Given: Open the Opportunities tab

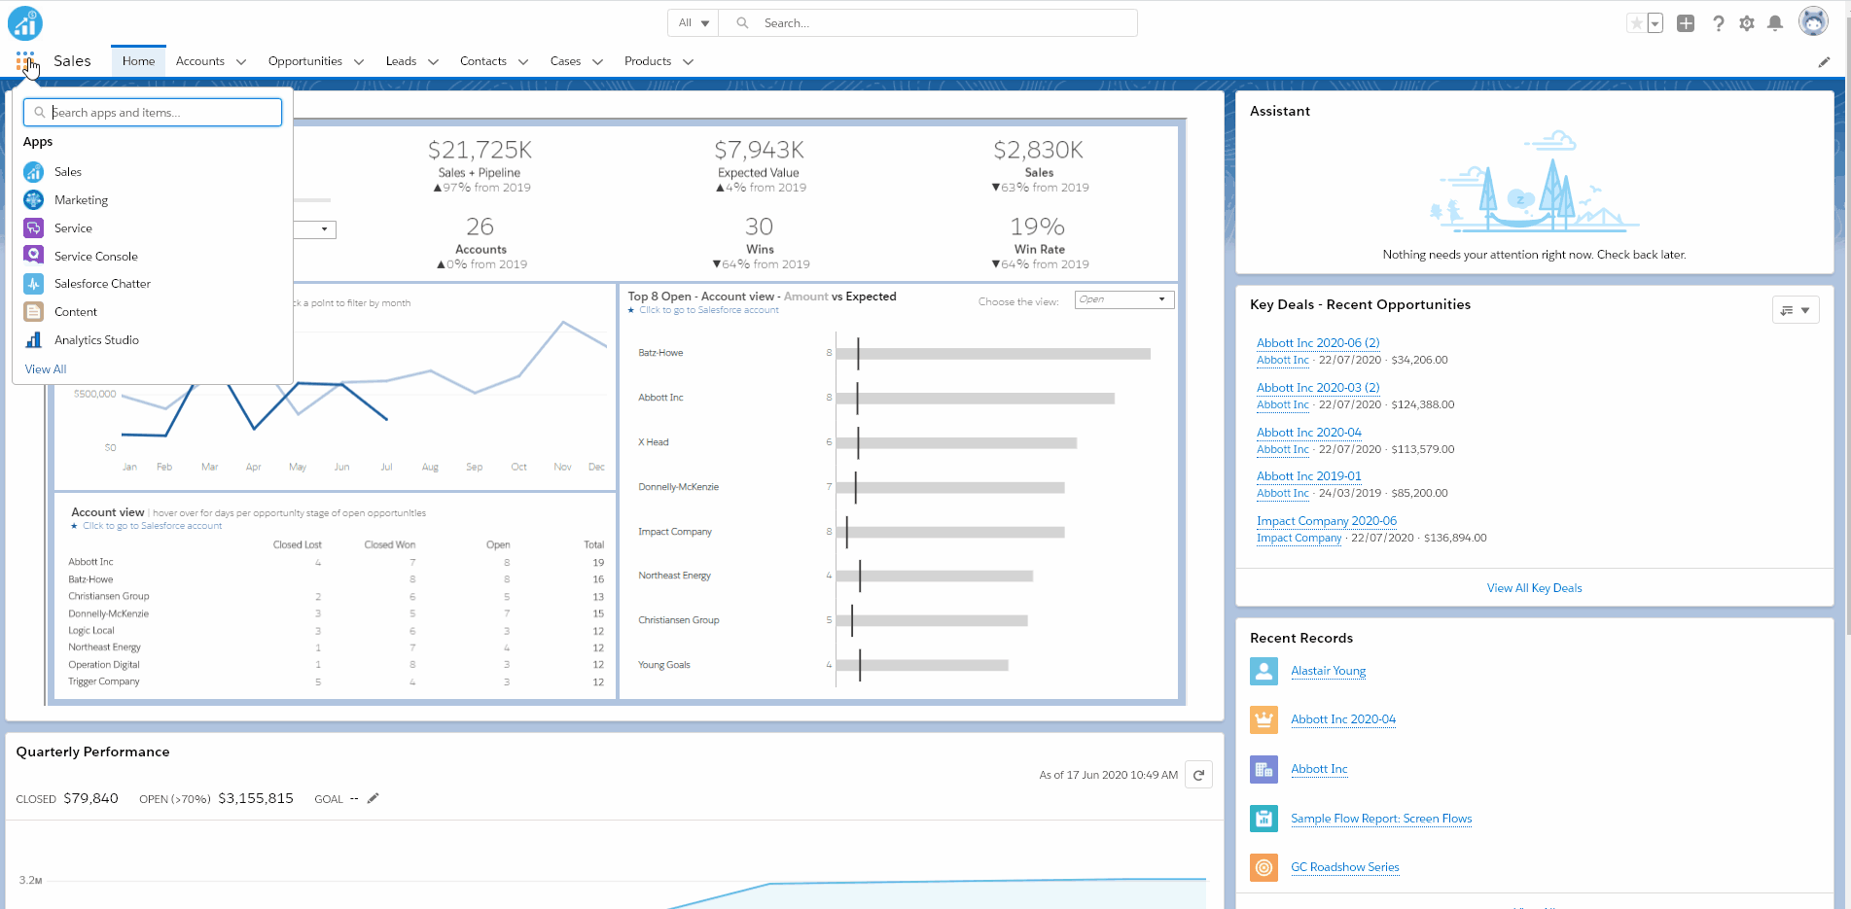Looking at the screenshot, I should (x=305, y=61).
